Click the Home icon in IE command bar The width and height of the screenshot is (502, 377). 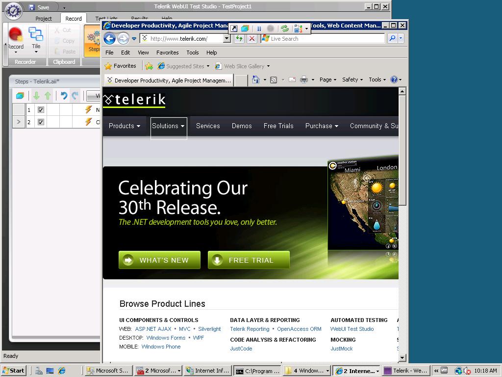(255, 80)
